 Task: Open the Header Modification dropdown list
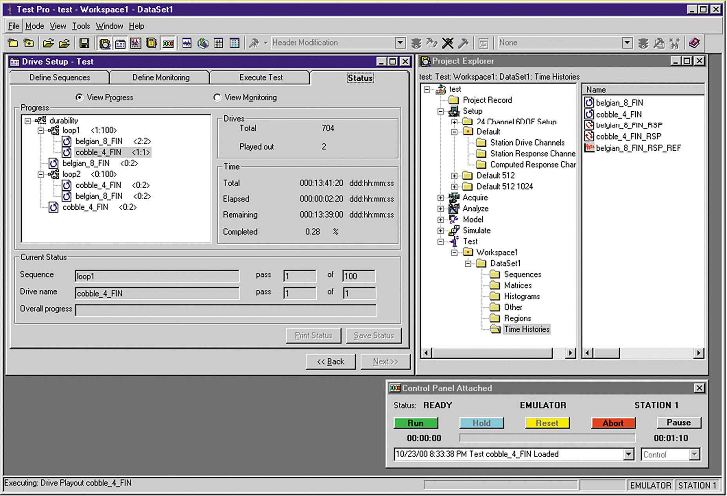pos(400,42)
